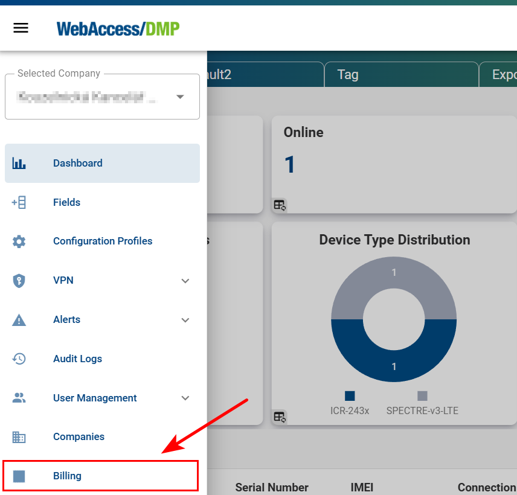Screen dimensions: 517x495
Task: Expand the Alerts submenu chevron
Action: tap(185, 319)
